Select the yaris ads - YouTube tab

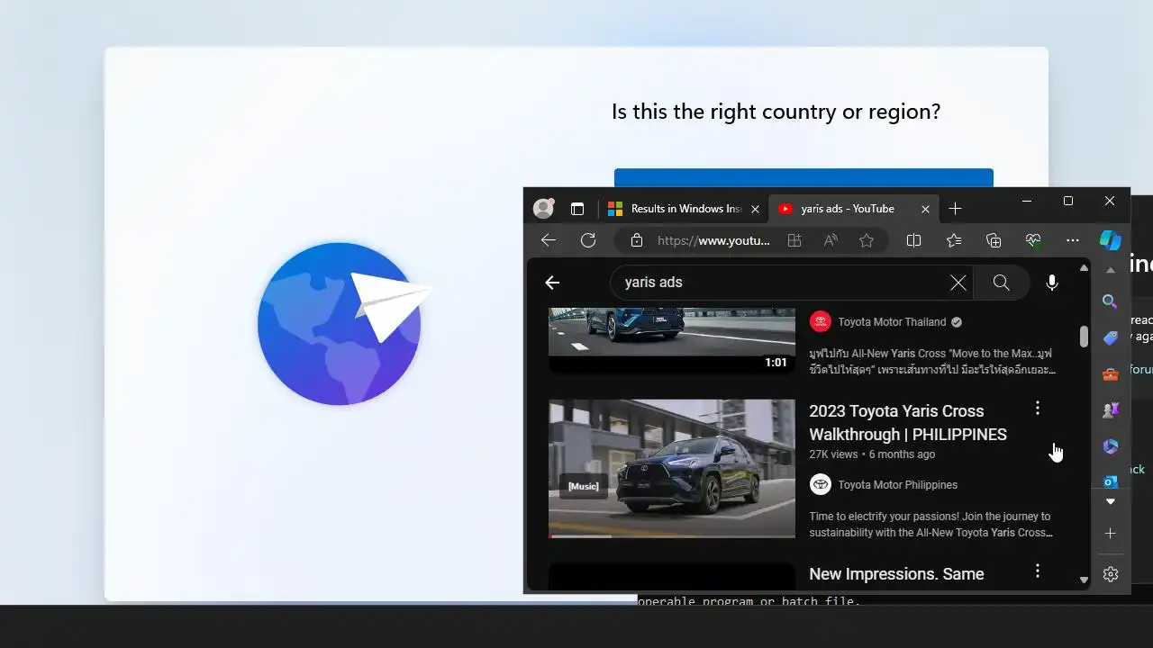[848, 209]
